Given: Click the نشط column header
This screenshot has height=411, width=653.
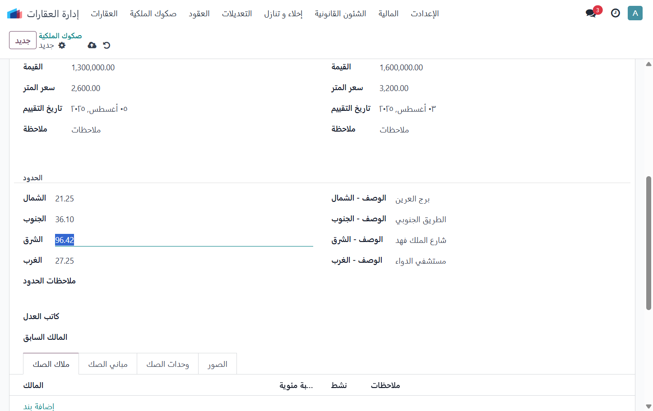Looking at the screenshot, I should tap(339, 385).
